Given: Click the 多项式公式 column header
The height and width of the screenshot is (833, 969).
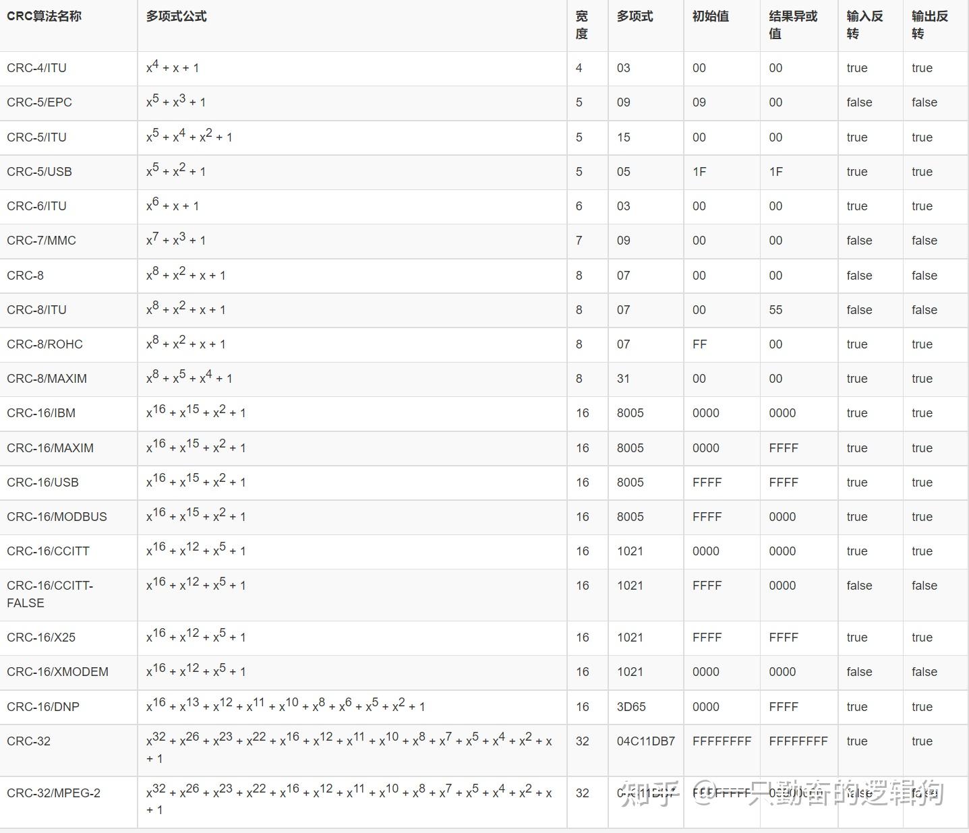Looking at the screenshot, I should pyautogui.click(x=177, y=16).
